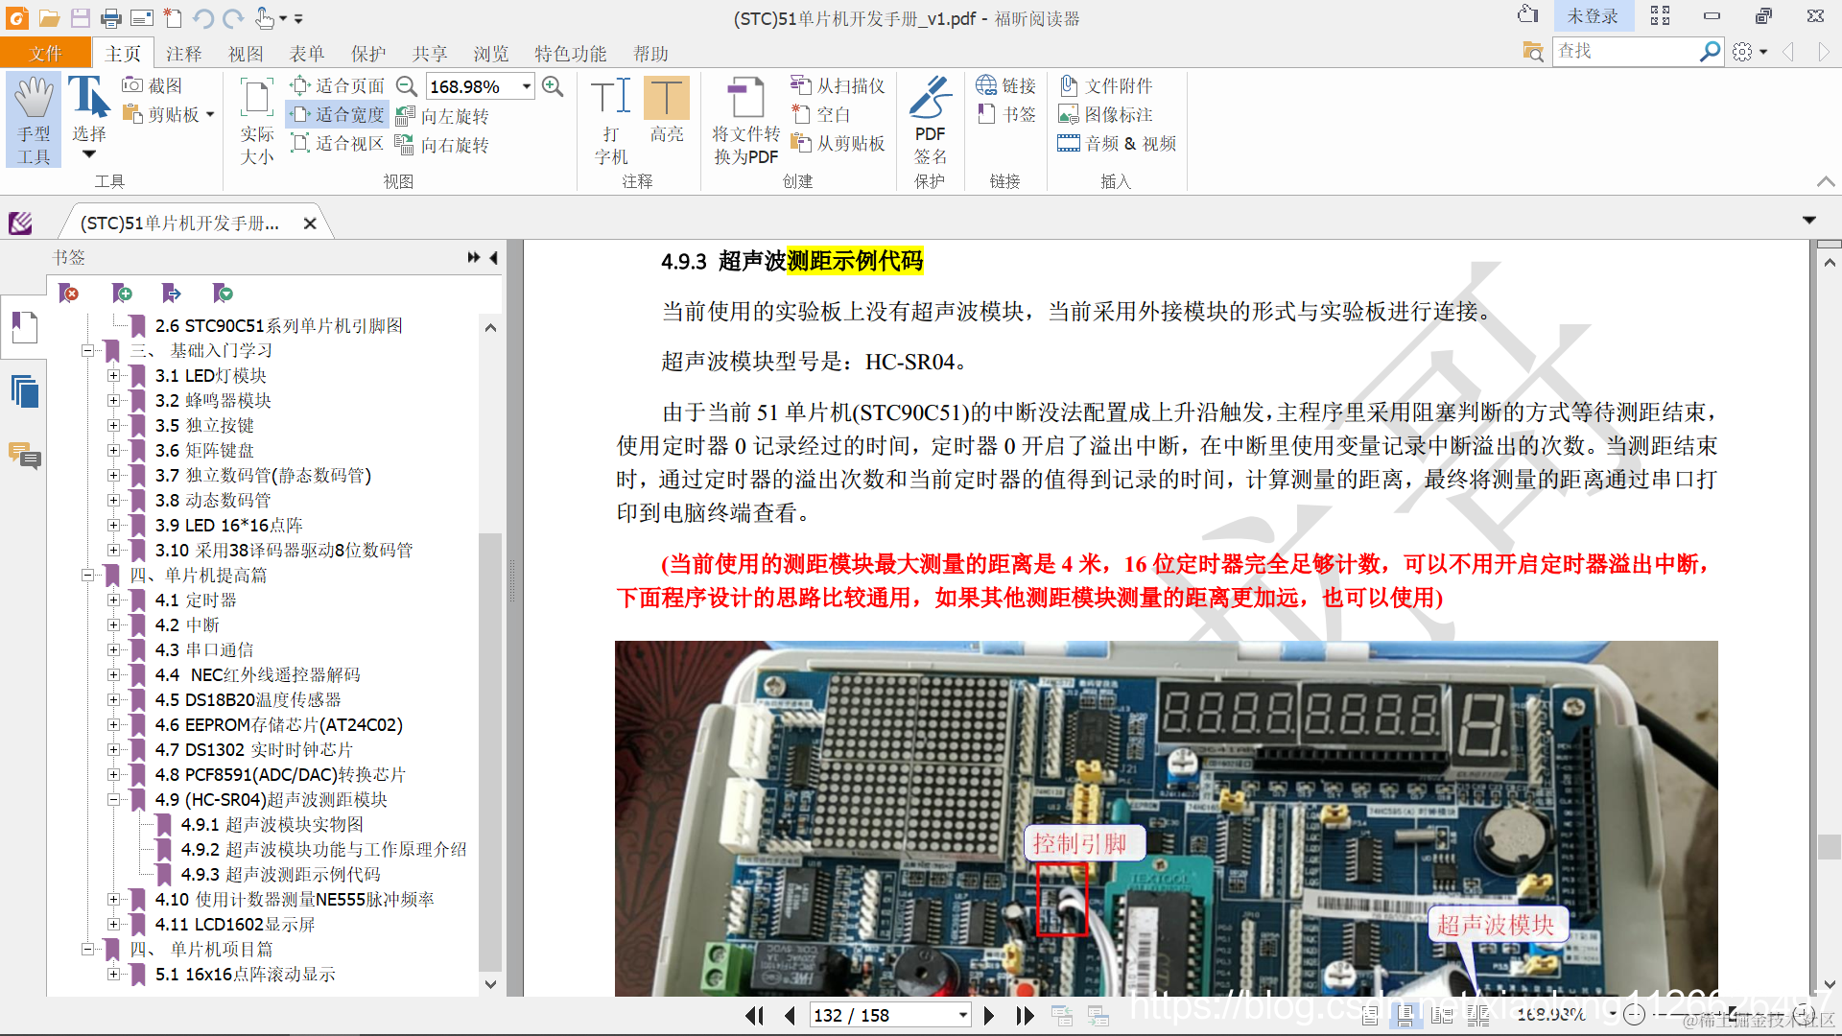Screen dimensions: 1842x1036
Task: Open the 文件 (File) menu
Action: pos(45,54)
